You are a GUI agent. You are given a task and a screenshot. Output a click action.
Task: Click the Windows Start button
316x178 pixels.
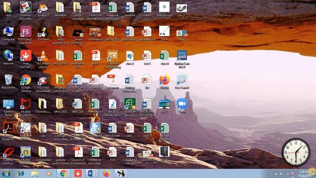pyautogui.click(x=6, y=174)
